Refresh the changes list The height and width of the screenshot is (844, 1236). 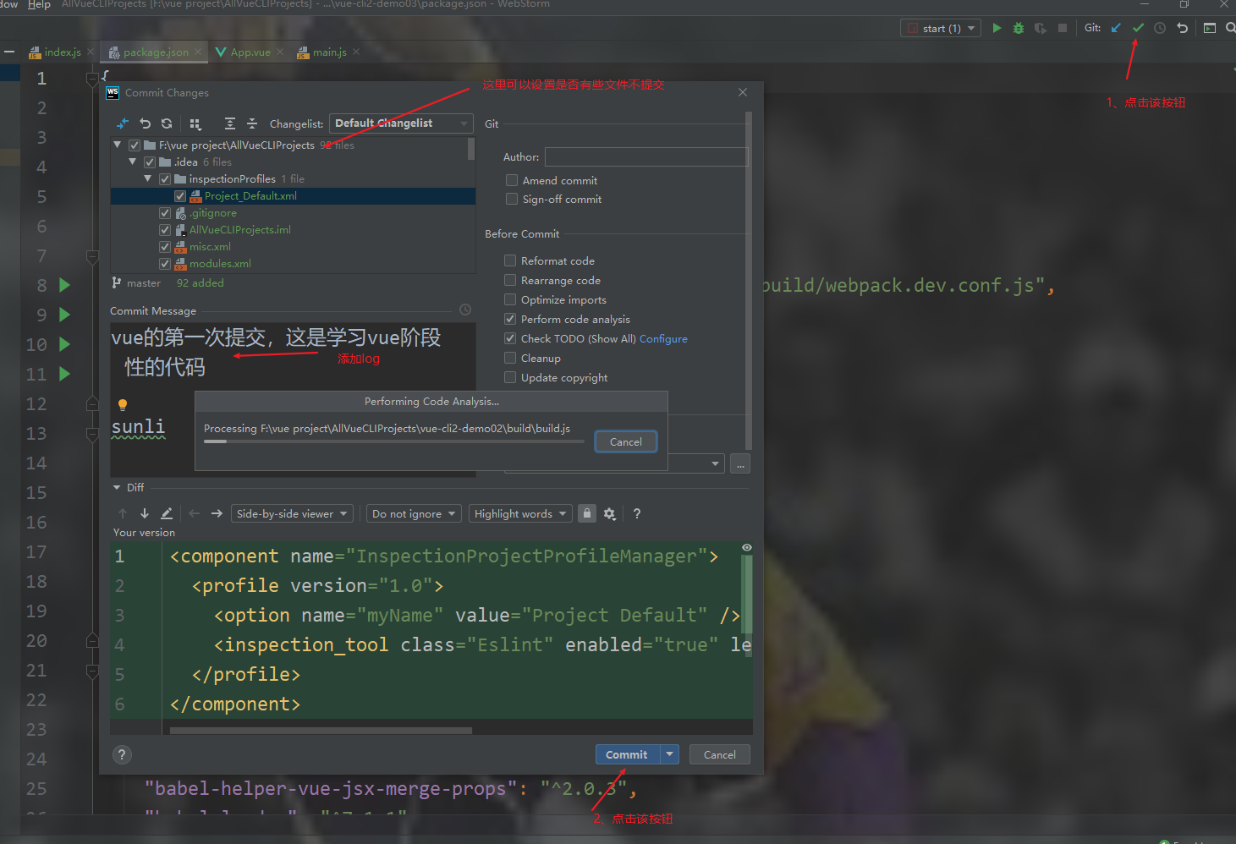[x=167, y=123]
